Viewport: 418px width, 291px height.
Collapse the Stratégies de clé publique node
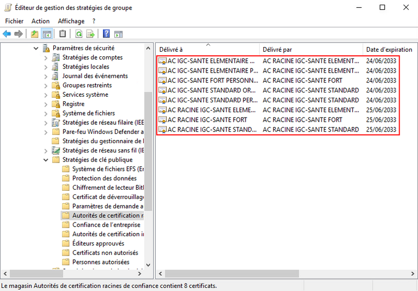click(x=46, y=160)
